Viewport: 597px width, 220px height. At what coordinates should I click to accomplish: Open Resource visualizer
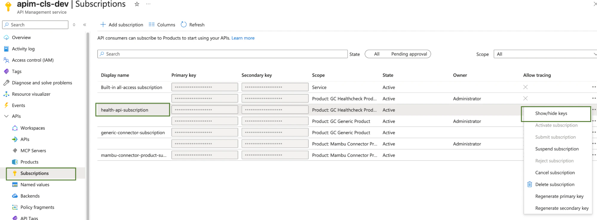[31, 94]
